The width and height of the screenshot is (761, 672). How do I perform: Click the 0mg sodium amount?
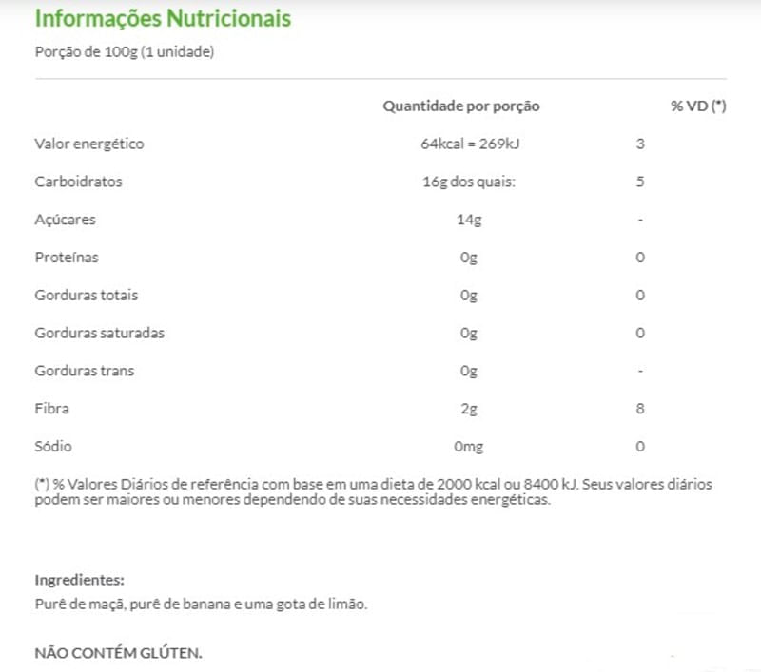click(x=469, y=447)
